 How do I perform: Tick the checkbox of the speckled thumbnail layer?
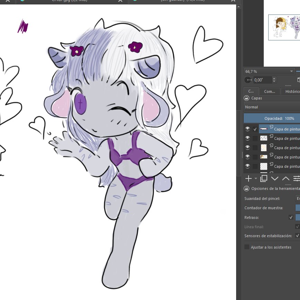255,138
